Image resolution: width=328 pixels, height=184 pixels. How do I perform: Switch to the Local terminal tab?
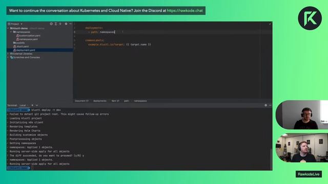point(23,105)
